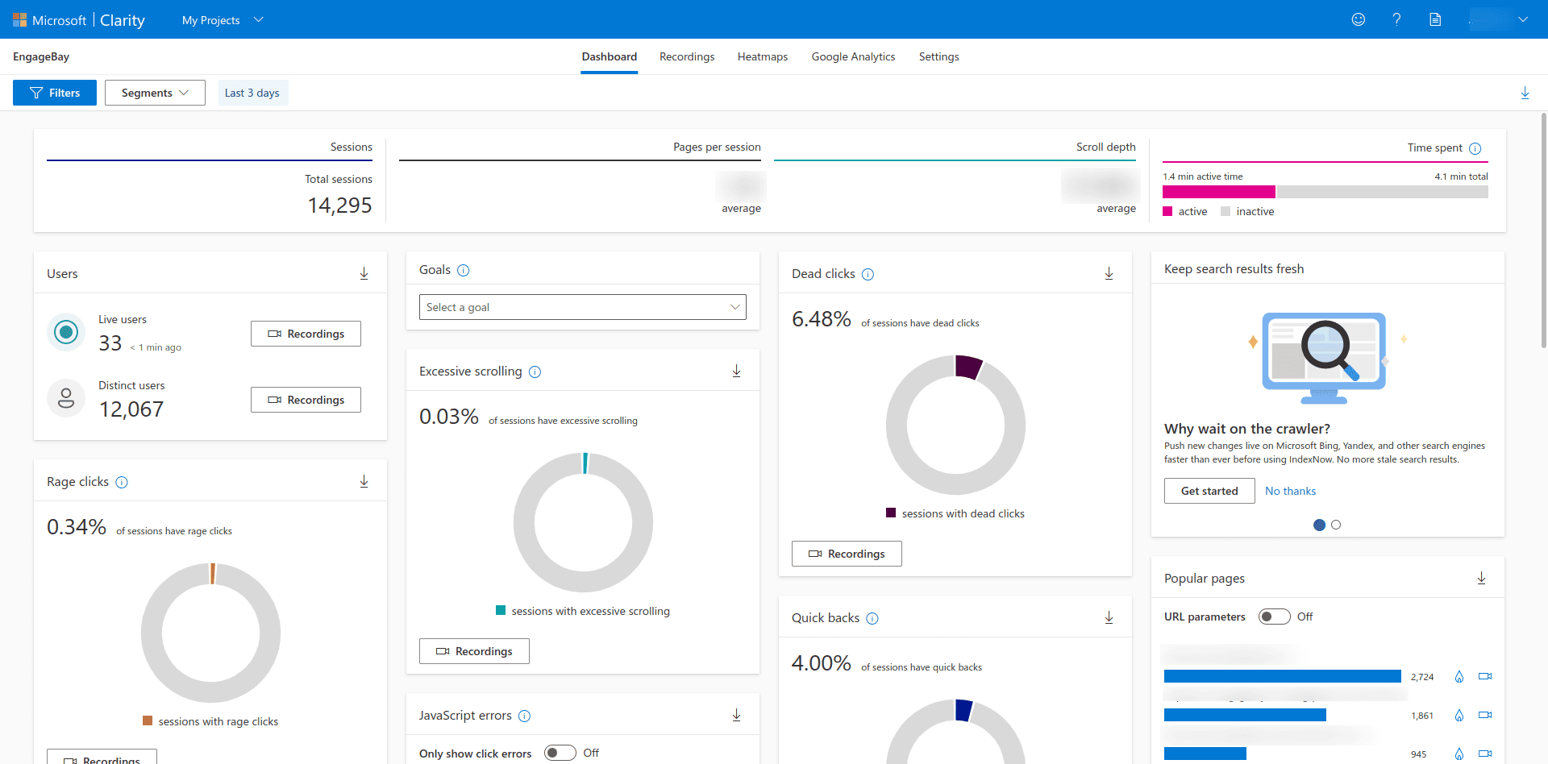Image resolution: width=1548 pixels, height=764 pixels.
Task: Click the rage clicks donut chart
Action: (210, 633)
